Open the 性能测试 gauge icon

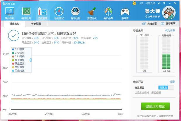59,11
